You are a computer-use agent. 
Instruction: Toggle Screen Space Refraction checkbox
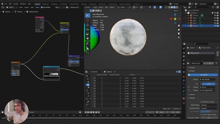(x=201, y=115)
